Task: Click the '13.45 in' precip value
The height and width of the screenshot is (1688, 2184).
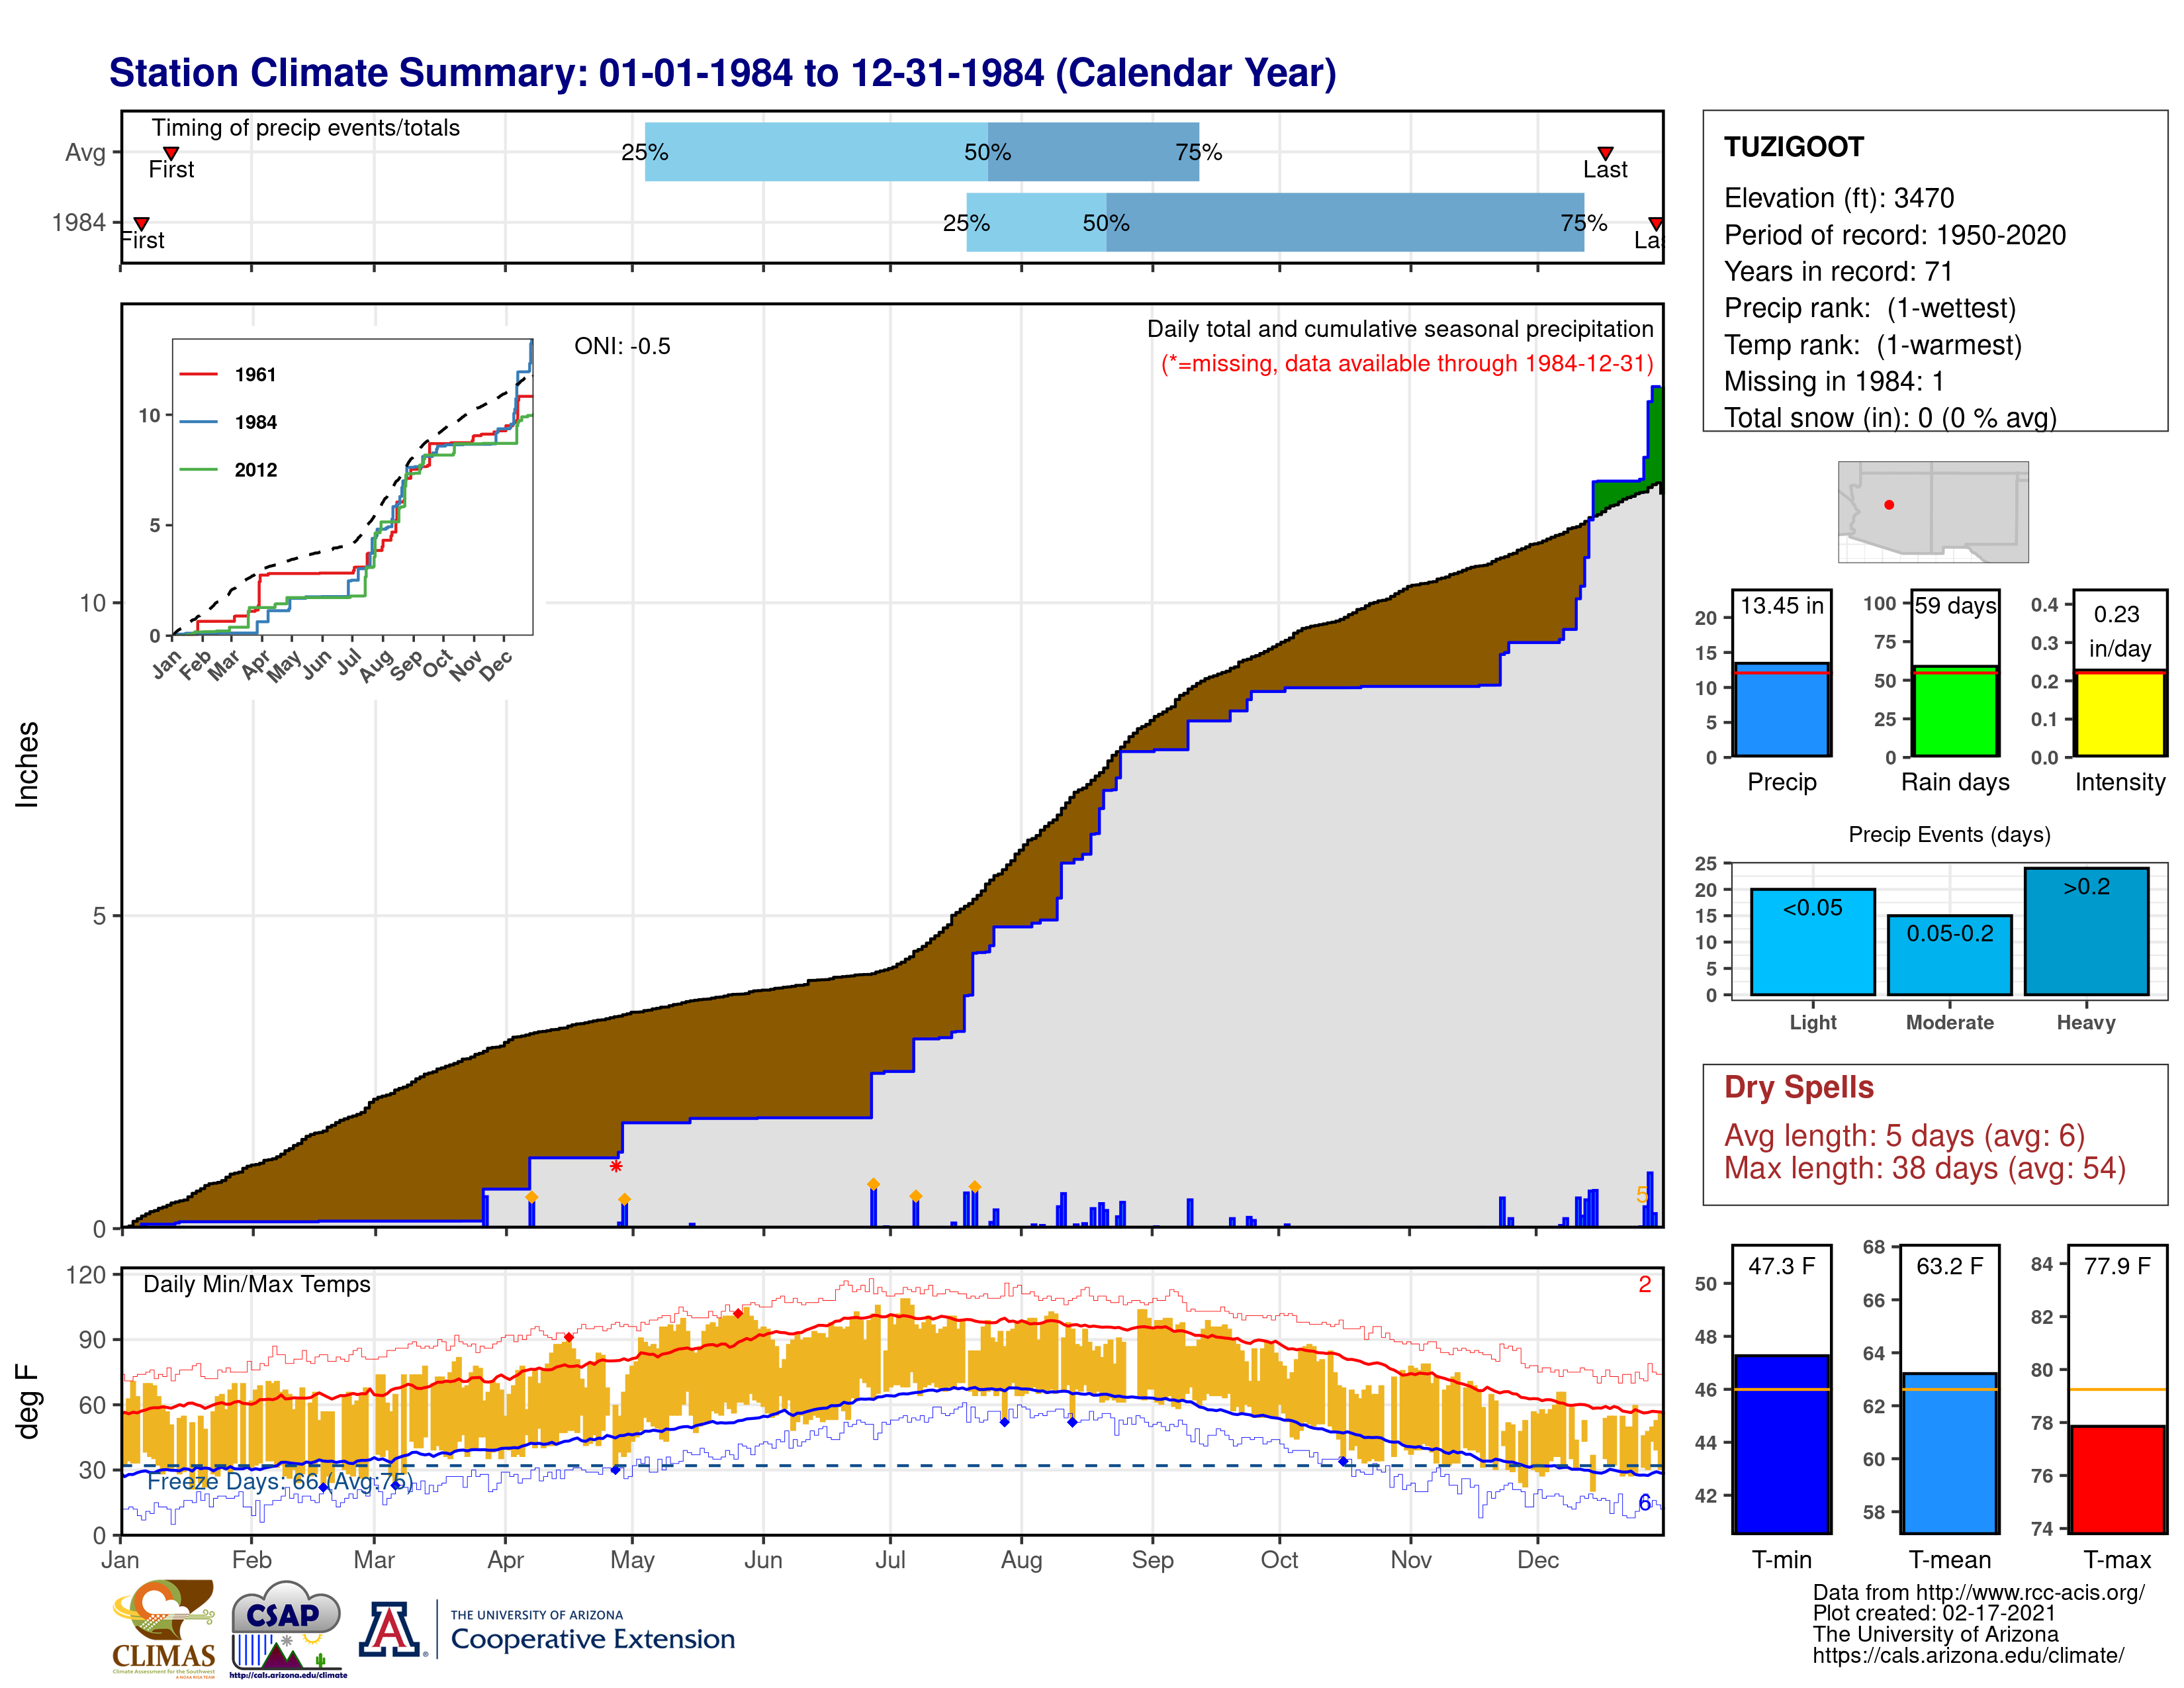Action: [1782, 605]
